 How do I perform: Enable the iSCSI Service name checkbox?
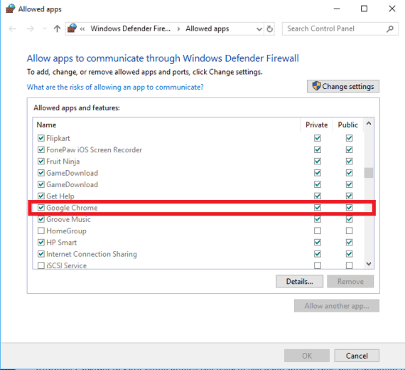point(40,265)
